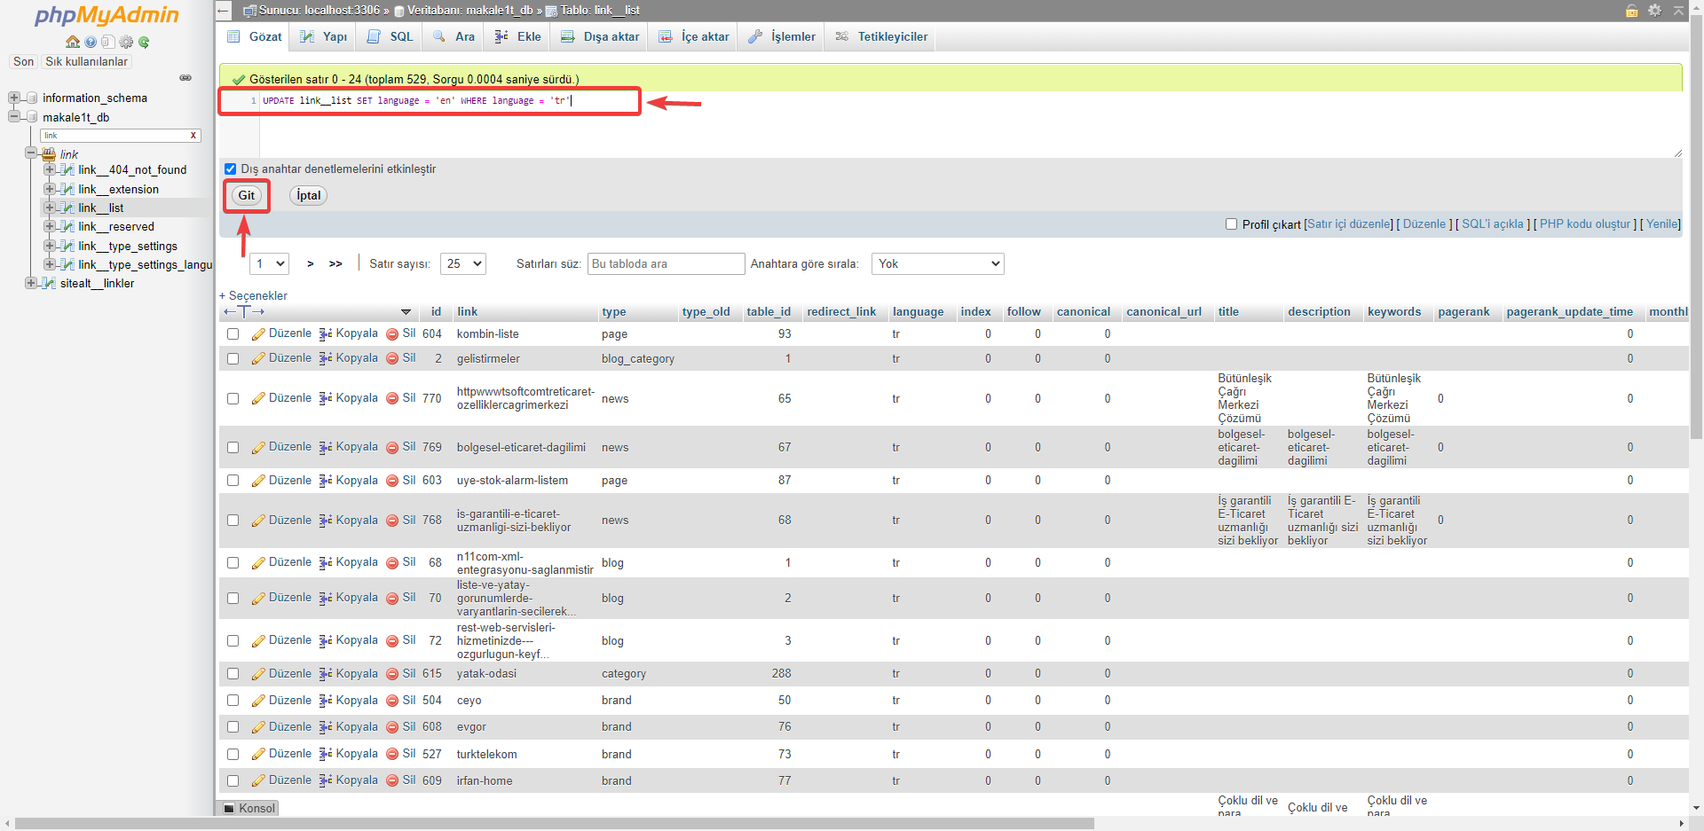
Task: Check the row 770 checkbox
Action: [x=233, y=398]
